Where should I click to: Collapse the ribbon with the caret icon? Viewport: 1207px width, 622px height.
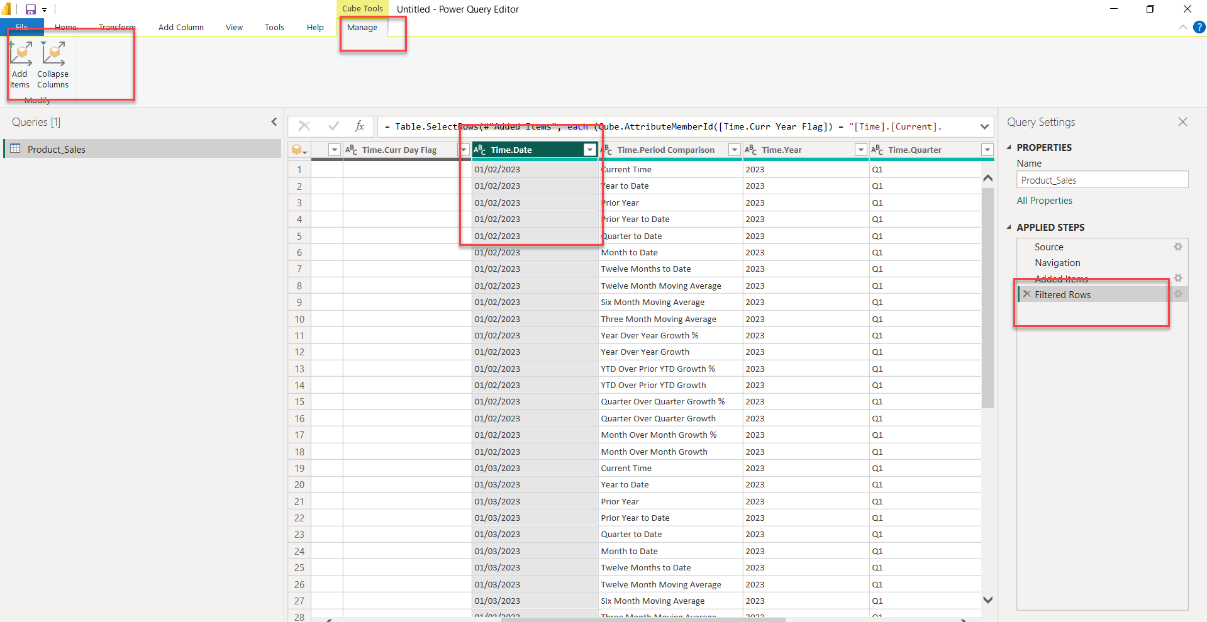(x=1183, y=27)
